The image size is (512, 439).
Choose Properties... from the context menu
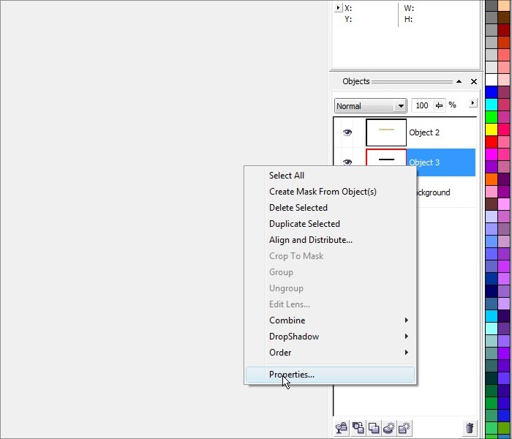[x=292, y=375]
